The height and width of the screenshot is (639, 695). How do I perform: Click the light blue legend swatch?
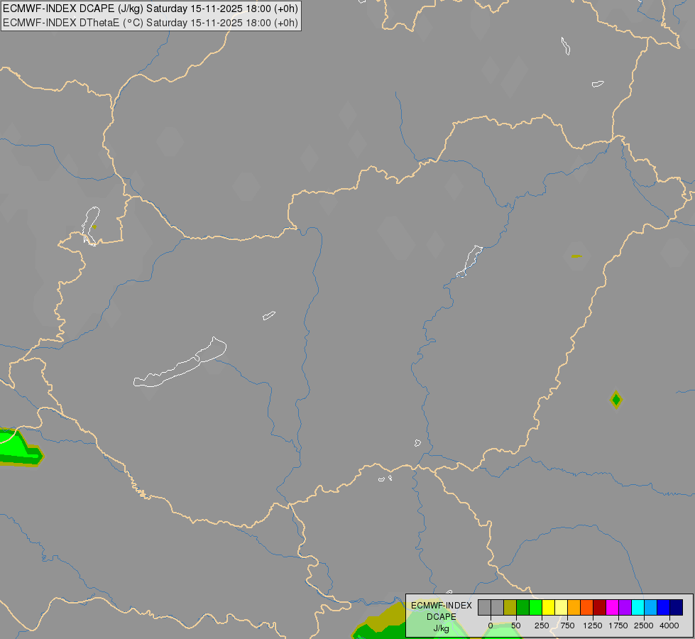pos(651,608)
